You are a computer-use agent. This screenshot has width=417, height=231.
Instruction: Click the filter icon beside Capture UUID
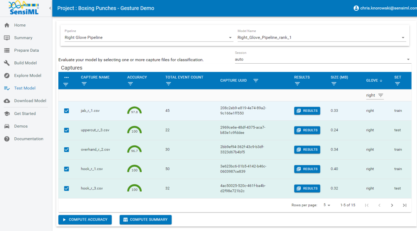click(x=256, y=81)
